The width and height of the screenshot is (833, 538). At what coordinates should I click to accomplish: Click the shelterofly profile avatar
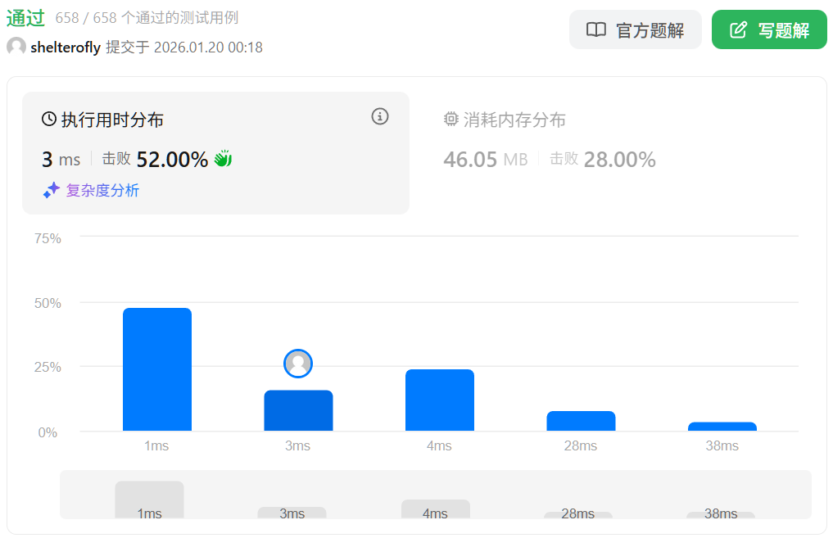click(x=16, y=47)
